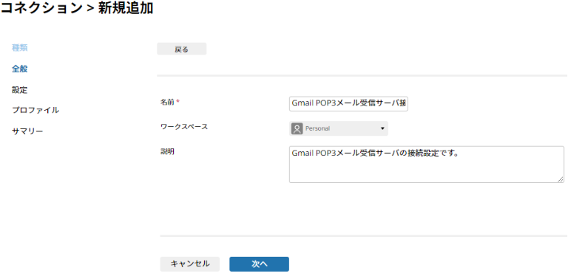Image resolution: width=571 pixels, height=276 pixels.
Task: Open the サマリー step
Action: pos(27,131)
